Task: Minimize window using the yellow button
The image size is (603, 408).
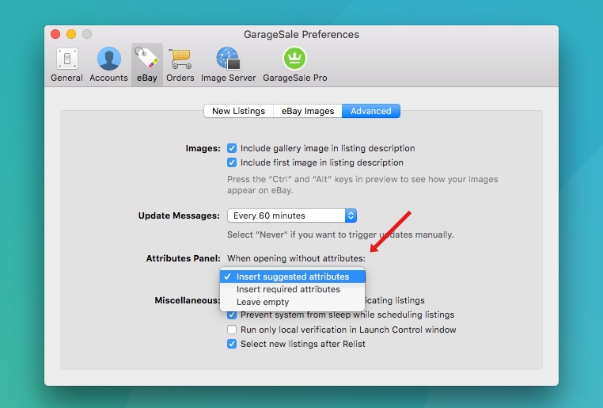Action: click(x=71, y=34)
